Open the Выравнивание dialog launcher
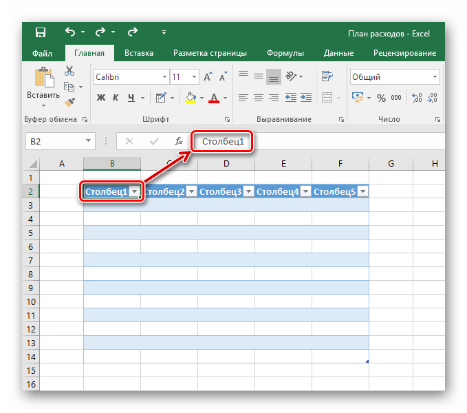 click(x=341, y=120)
